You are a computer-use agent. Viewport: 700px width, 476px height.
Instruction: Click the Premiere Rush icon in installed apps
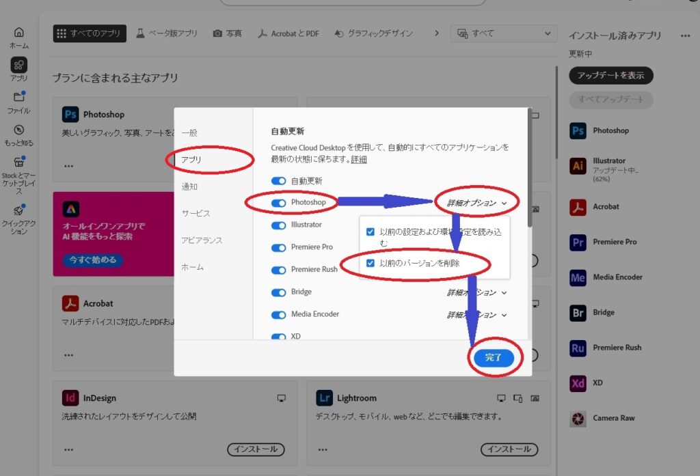(578, 348)
